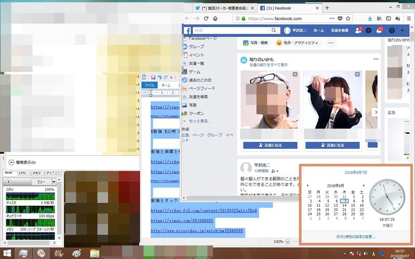Open 過去のこの日 in Facebook sidebar

200,80
